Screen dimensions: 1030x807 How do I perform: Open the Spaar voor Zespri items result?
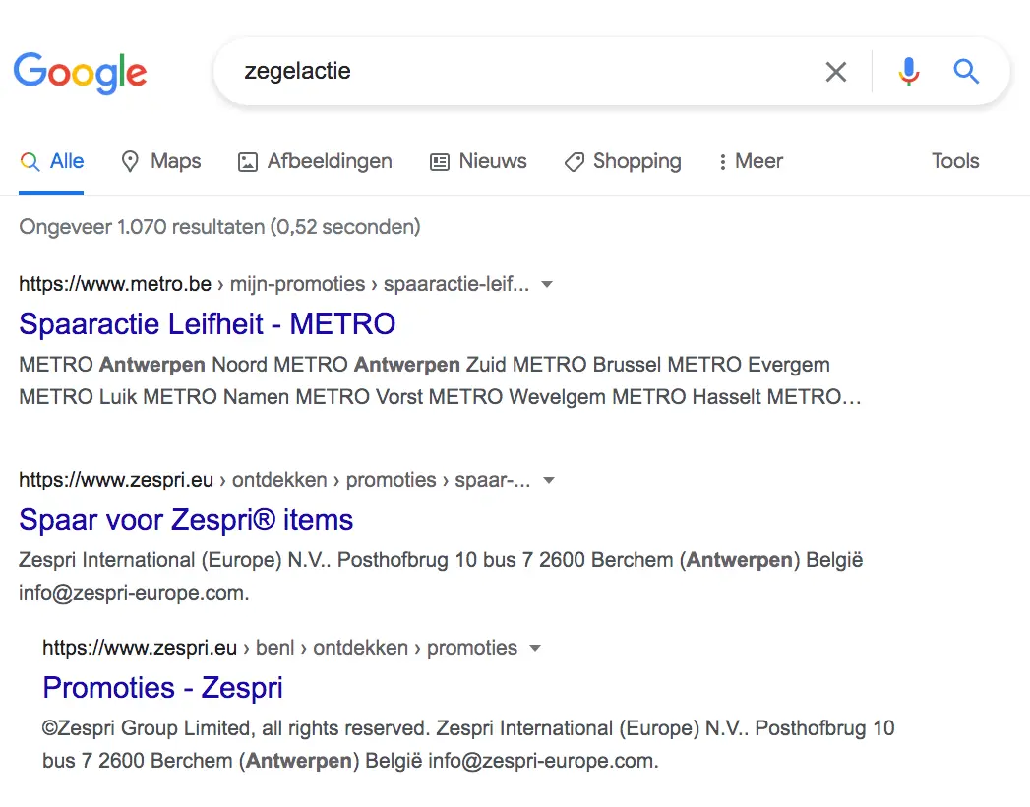(x=185, y=519)
